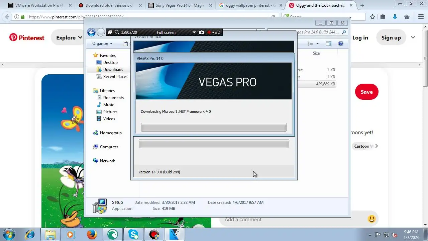The image size is (428, 241).
Task: Click the next arrow beside Cartoon tag
Action: click(x=377, y=146)
